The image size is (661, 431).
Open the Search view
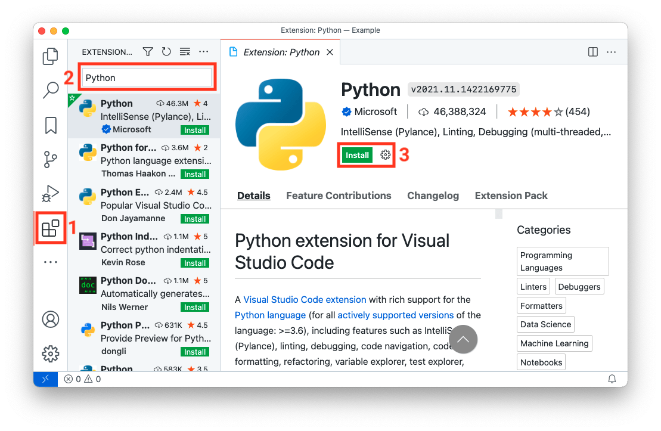pyautogui.click(x=50, y=90)
